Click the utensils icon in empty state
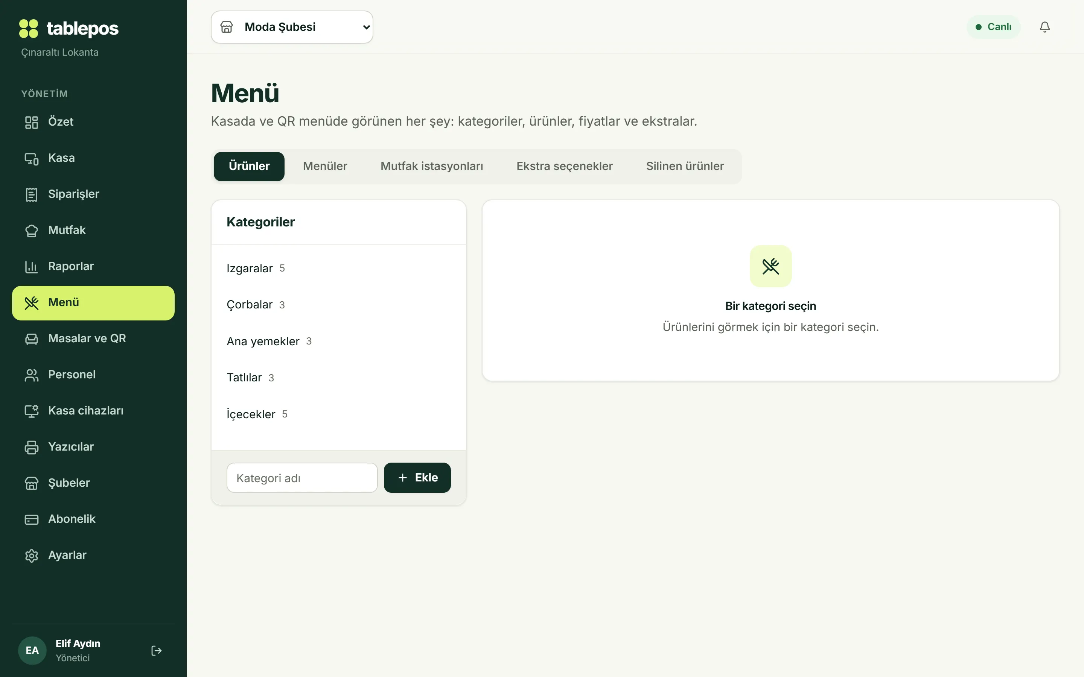 click(770, 266)
